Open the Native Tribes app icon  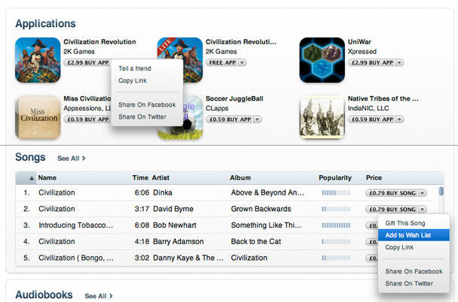tap(322, 117)
